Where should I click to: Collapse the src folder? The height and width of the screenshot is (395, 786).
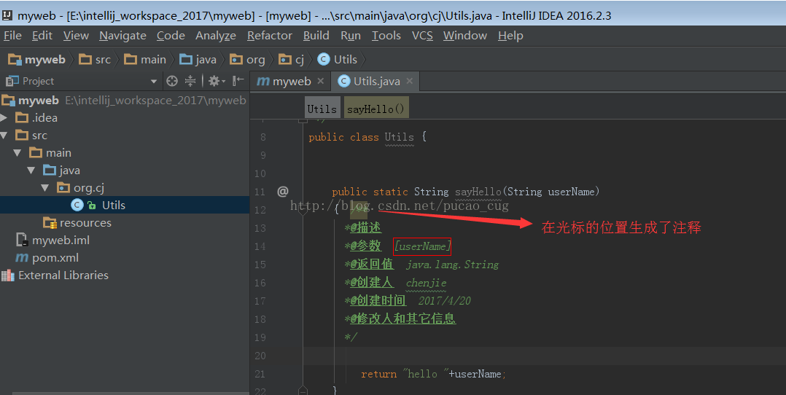click(4, 136)
